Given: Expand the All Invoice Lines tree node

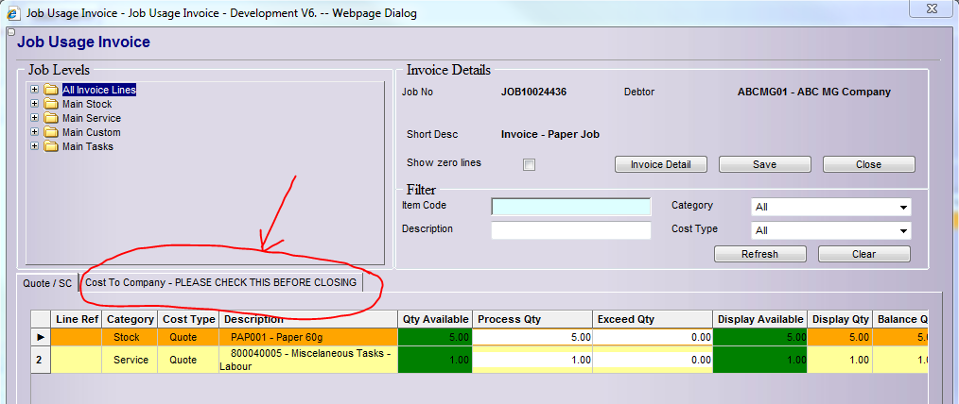Looking at the screenshot, I should (x=35, y=90).
